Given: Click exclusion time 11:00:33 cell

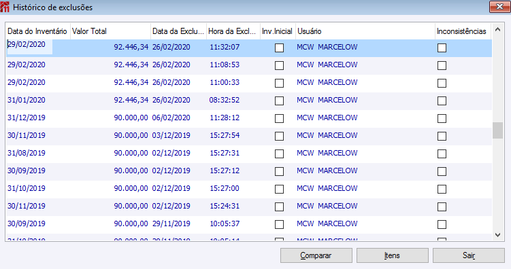Looking at the screenshot, I should (x=225, y=82).
